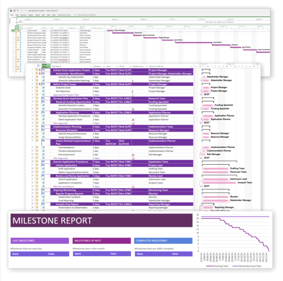283x281 pixels.
Task: Click the Tell me what you want search icon
Action: point(76,15)
